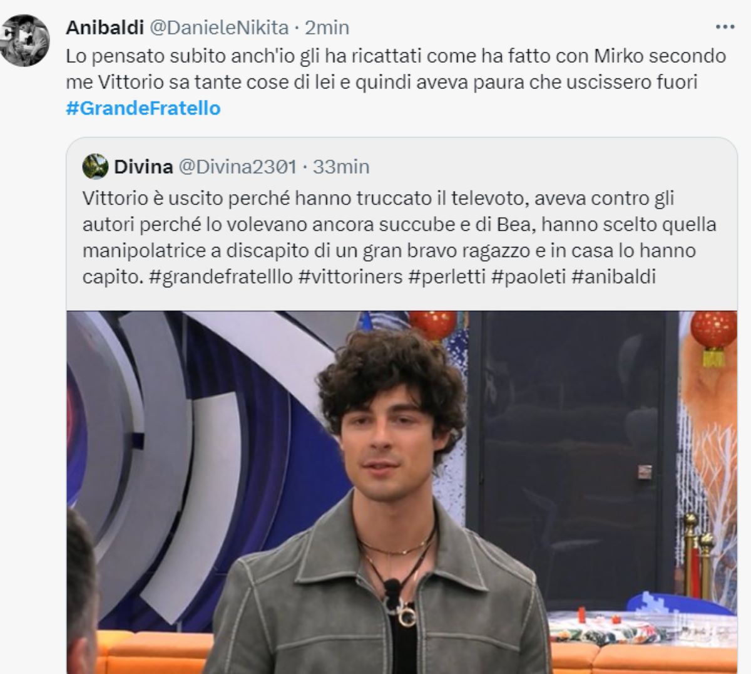Click the #grandefratelllo hashtag in quoted tweet
The image size is (751, 674).
221,276
